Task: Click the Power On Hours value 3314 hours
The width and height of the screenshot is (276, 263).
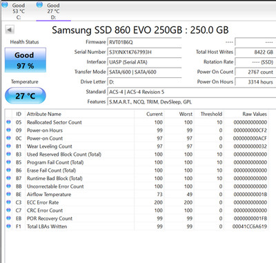Action: (255, 81)
